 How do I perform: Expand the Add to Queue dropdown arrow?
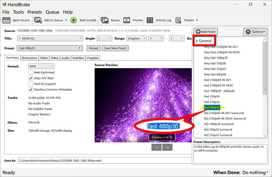click(x=66, y=20)
